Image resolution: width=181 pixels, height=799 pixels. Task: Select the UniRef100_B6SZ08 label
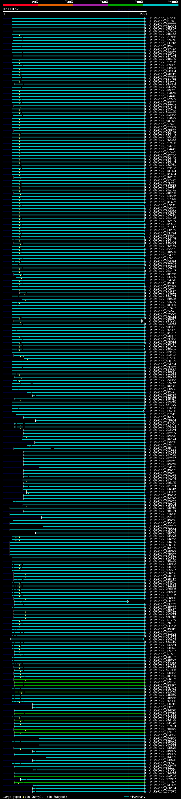162,411
